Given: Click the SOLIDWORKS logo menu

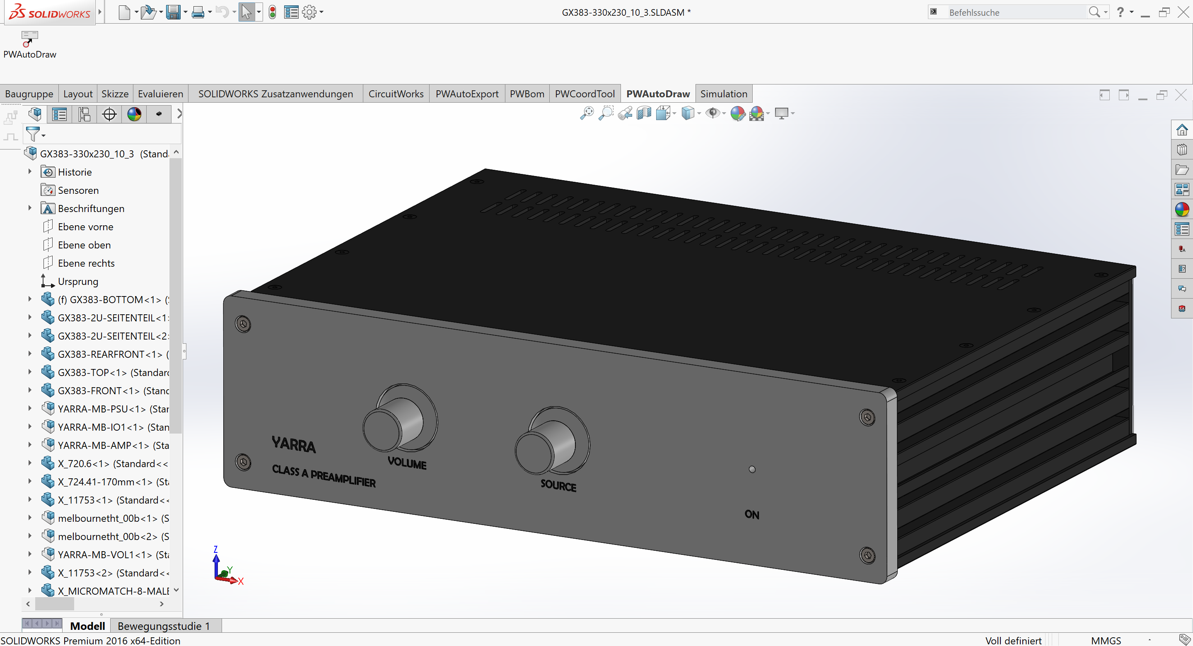Looking at the screenshot, I should [50, 12].
